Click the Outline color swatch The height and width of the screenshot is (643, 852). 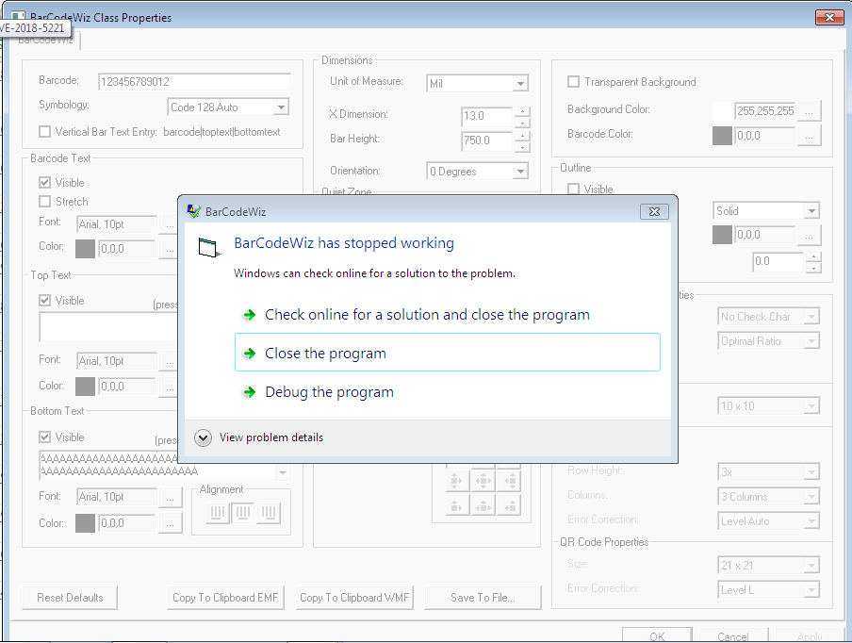[722, 235]
